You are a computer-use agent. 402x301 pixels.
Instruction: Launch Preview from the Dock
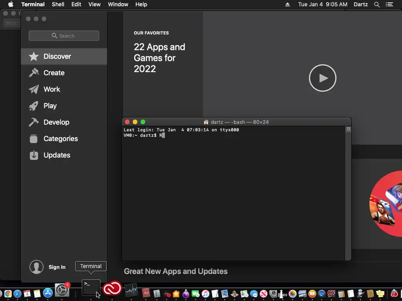(225, 294)
